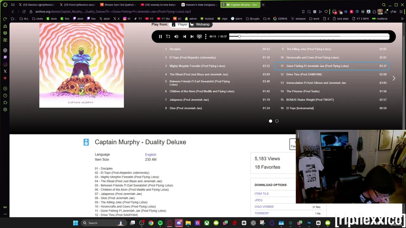The height and width of the screenshot is (228, 406).
Task: Open Instagram in the Opera sidebar
Action: coord(5,64)
